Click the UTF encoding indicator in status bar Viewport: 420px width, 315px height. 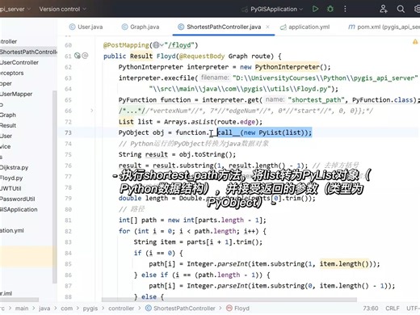coord(413,309)
